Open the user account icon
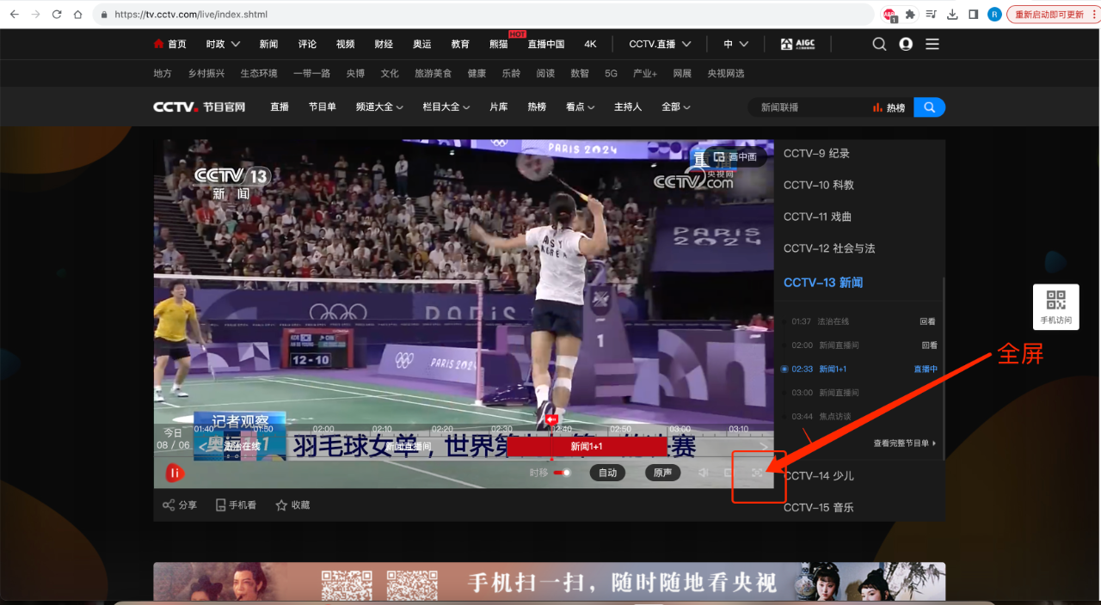The height and width of the screenshot is (605, 1101). coord(906,44)
